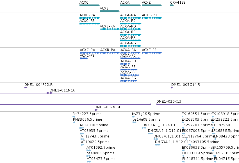Select protein ACXA-PE
The width and height of the screenshot is (239, 163).
129,70
